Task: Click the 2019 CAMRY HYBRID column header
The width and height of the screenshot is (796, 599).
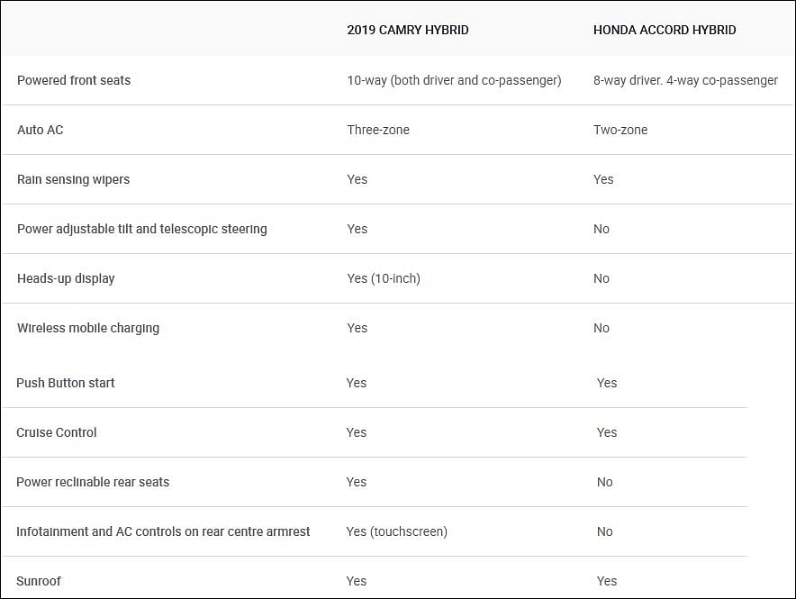Action: pos(408,30)
